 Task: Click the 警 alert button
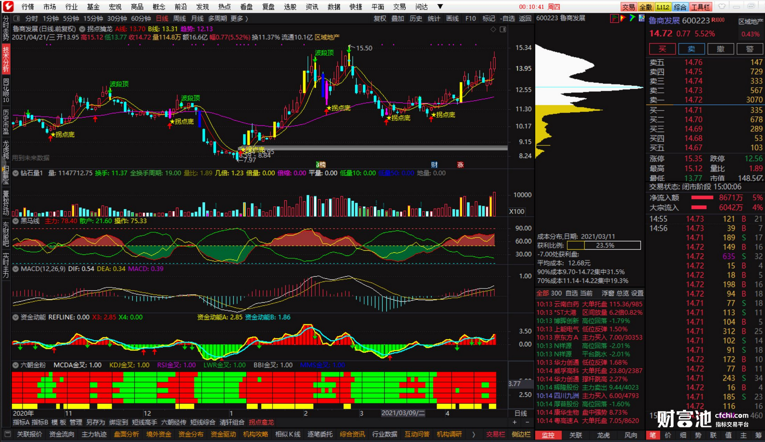pos(750,49)
